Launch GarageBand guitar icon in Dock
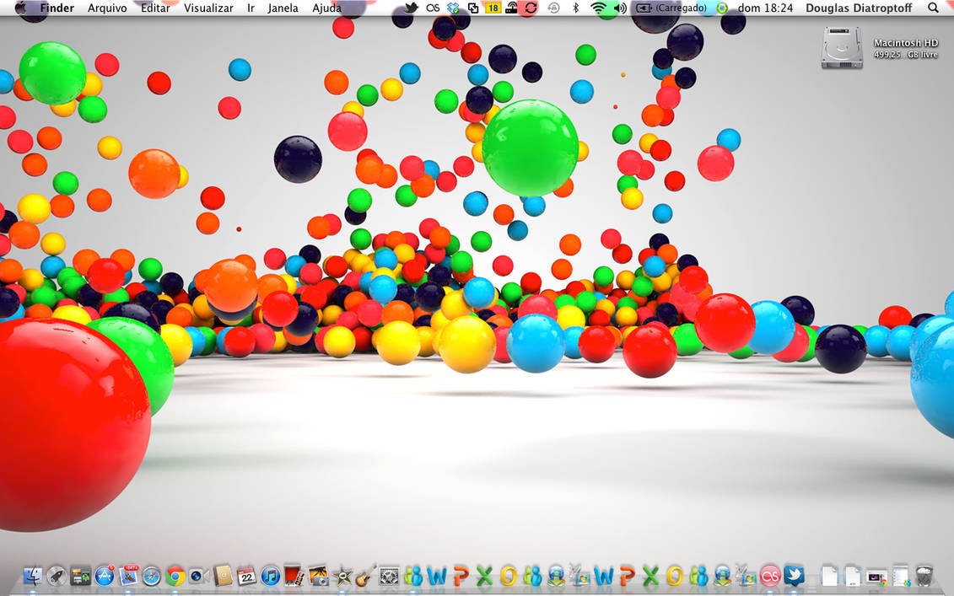The height and width of the screenshot is (596, 954). 364,576
